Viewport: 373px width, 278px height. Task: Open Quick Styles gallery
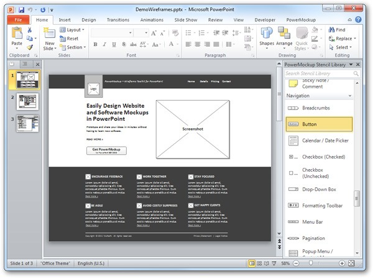pyautogui.click(x=302, y=39)
